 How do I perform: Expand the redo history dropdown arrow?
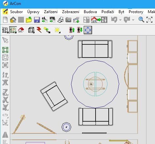(x=133, y=20)
